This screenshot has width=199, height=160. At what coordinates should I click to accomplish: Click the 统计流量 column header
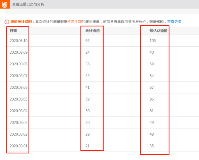(92, 31)
